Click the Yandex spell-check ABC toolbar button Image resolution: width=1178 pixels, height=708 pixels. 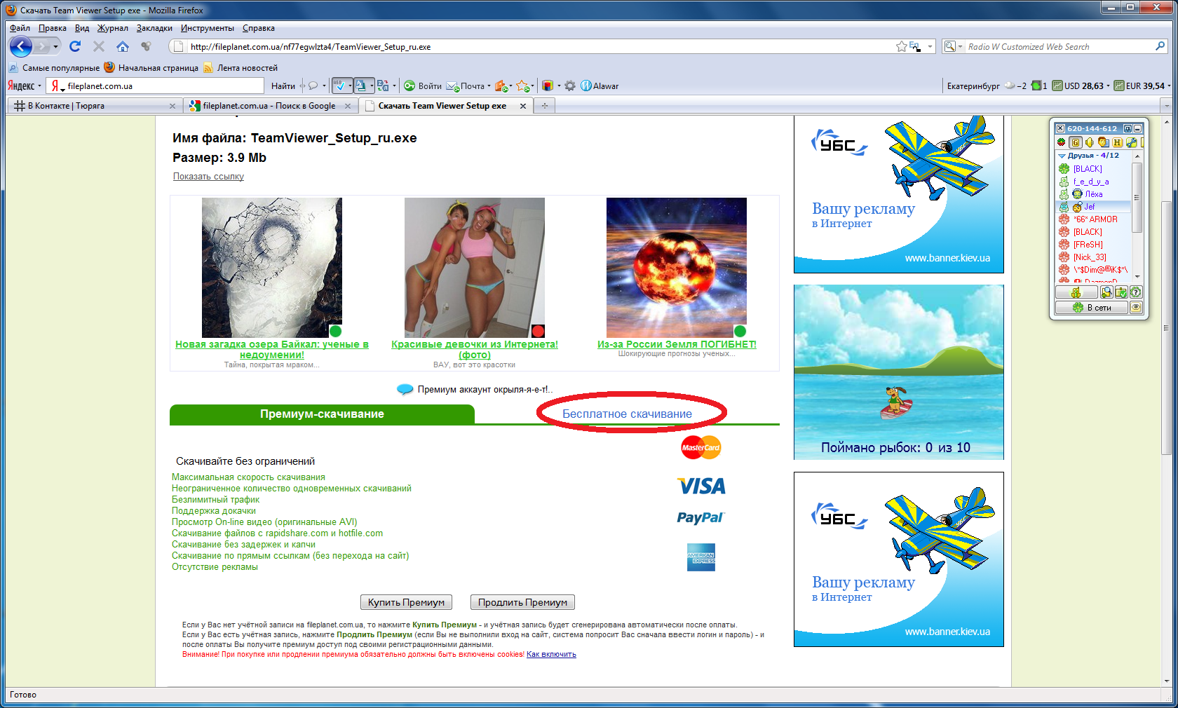340,86
